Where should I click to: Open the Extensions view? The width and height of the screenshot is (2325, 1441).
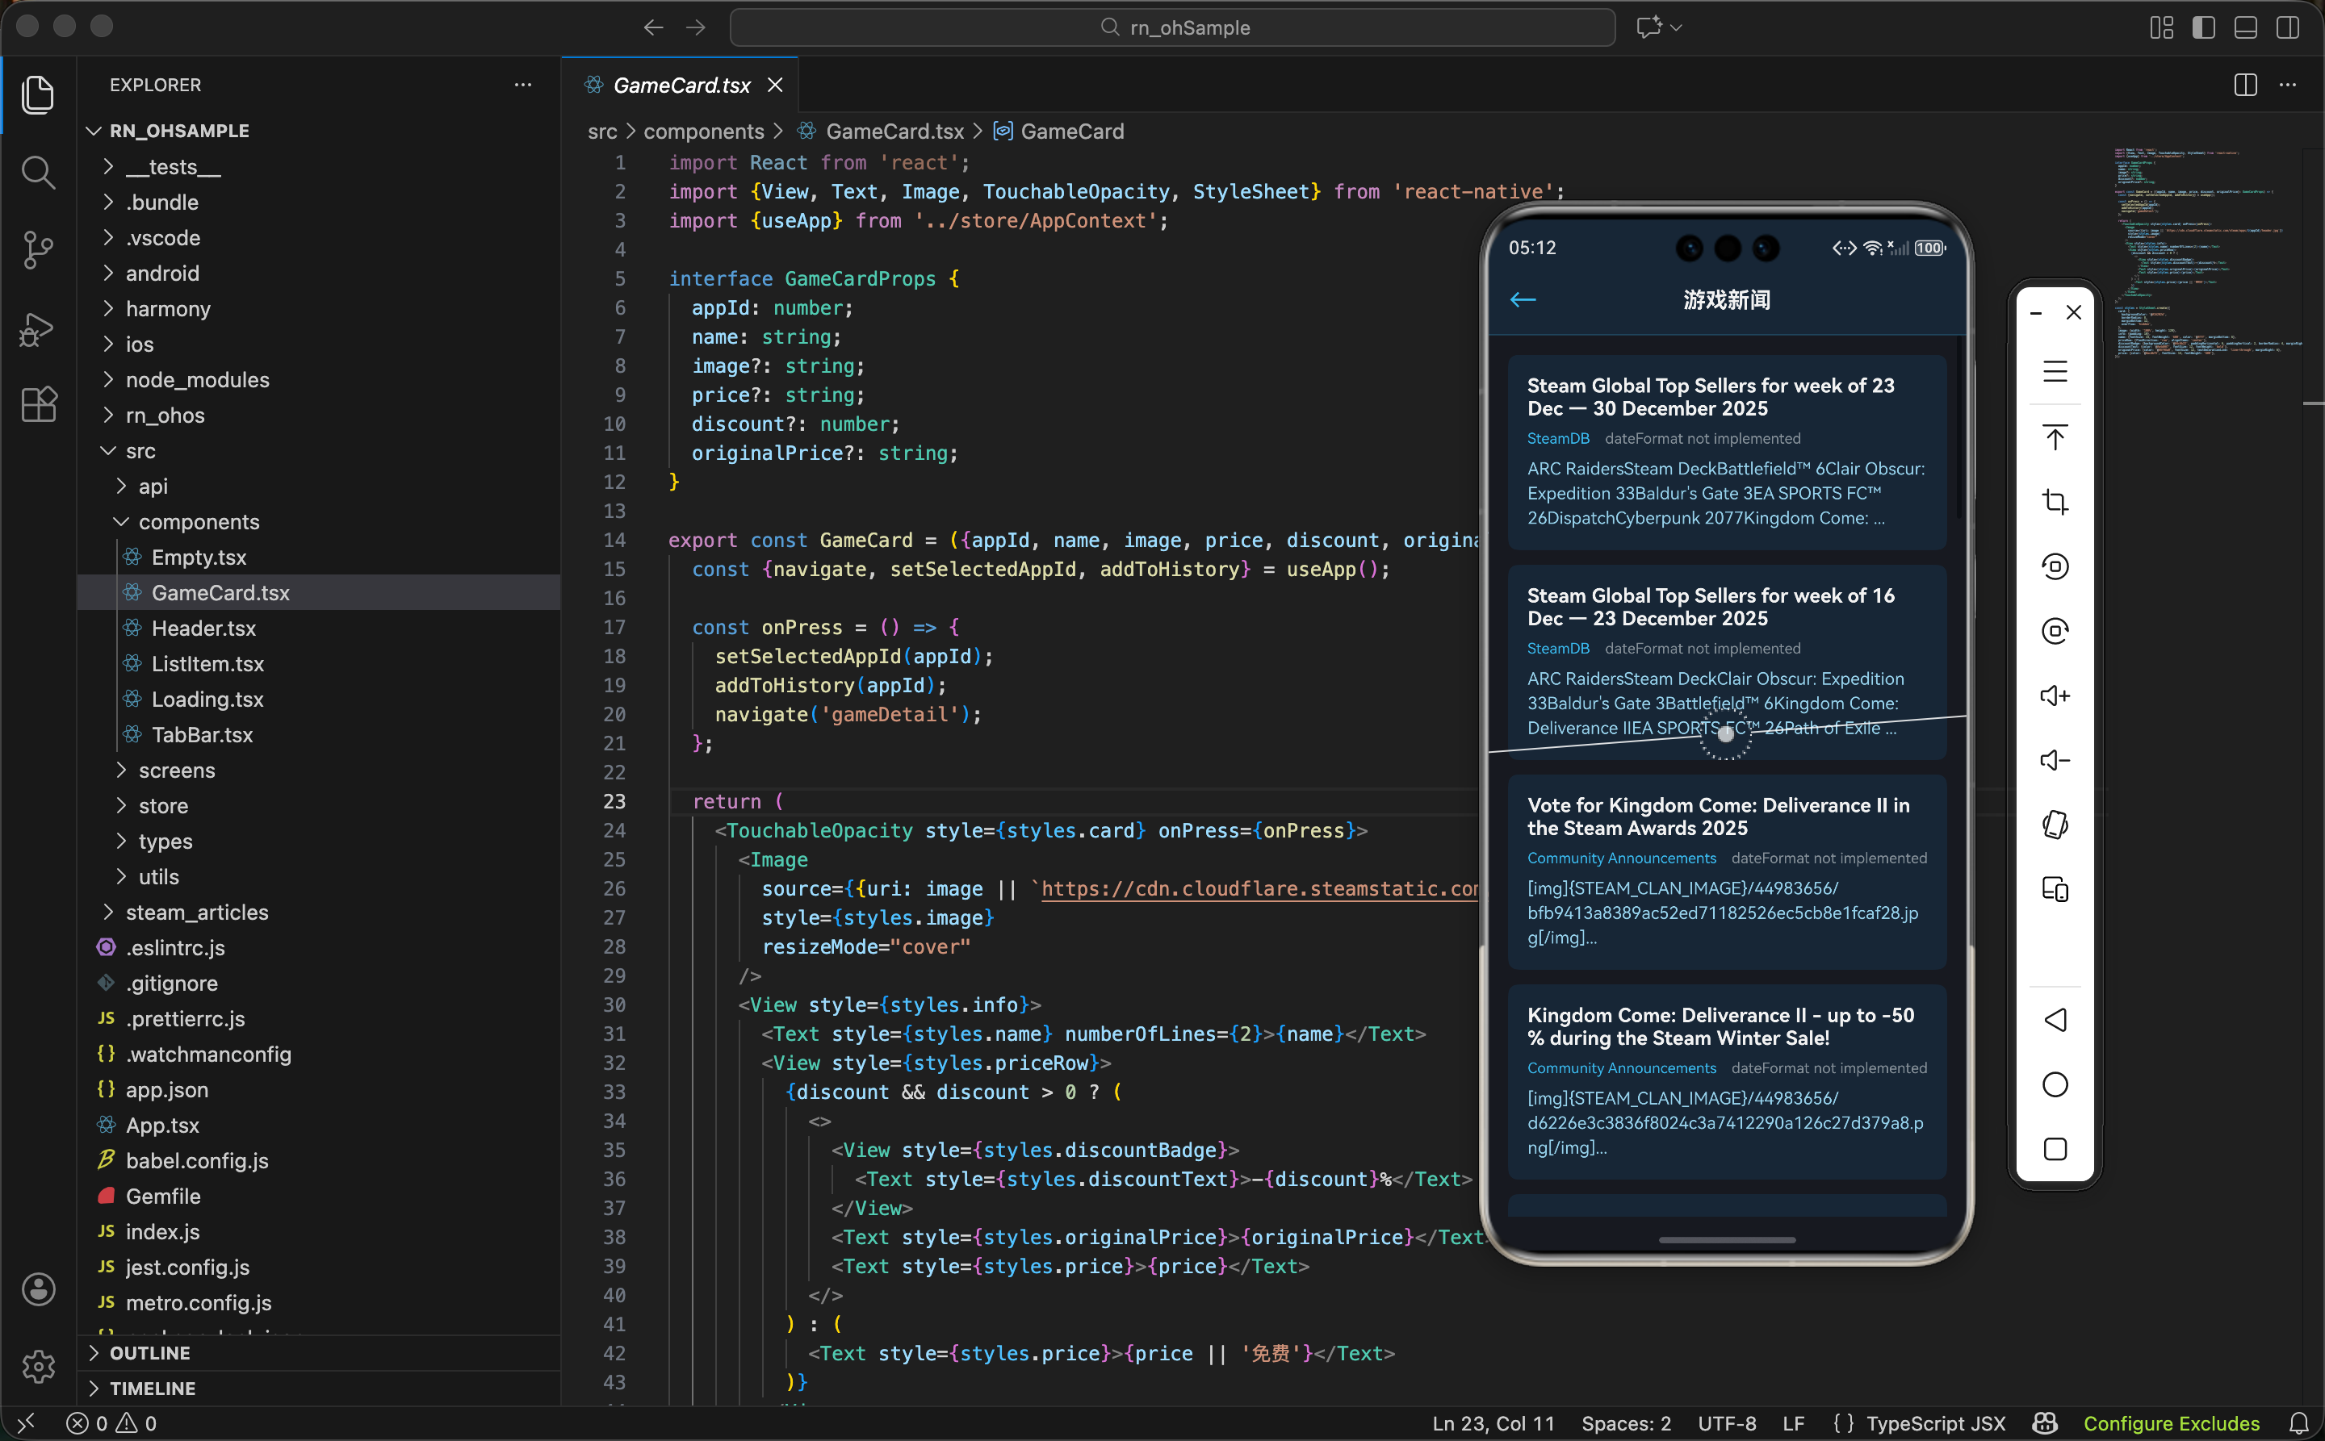[x=38, y=404]
